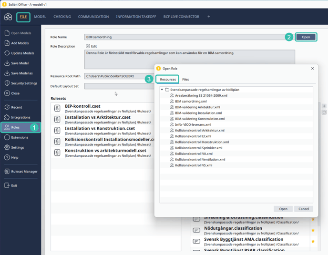Select BIP-kontroll.cset ruleset

pyautogui.click(x=102, y=108)
